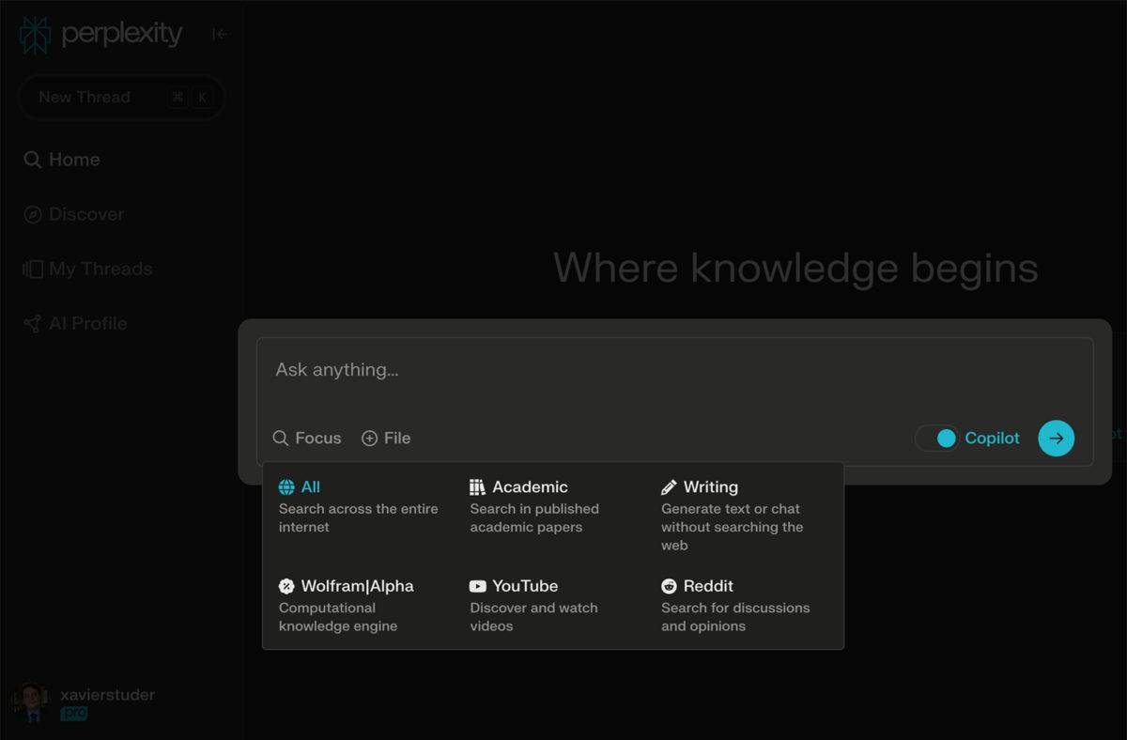Click the Perplexity logo icon
Screen dimensions: 1127x740
(x=35, y=35)
